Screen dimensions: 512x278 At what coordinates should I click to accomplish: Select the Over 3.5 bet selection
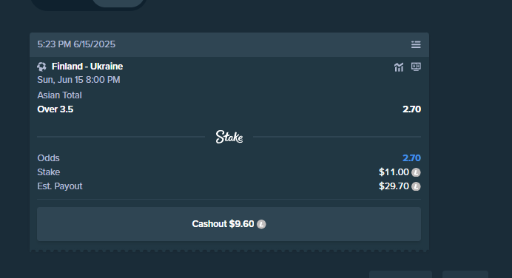tap(55, 109)
